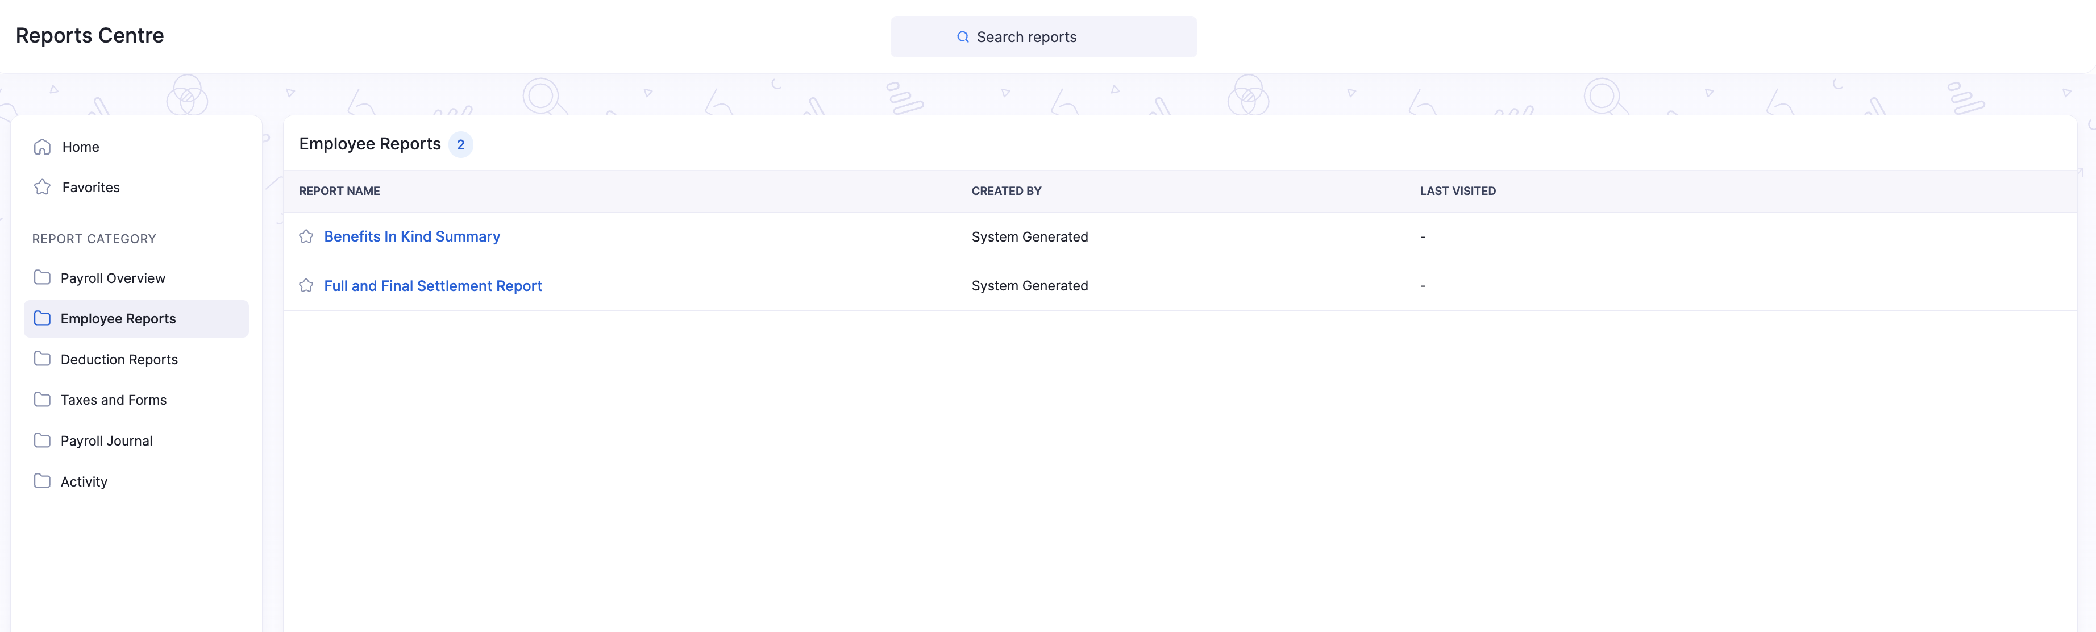Open Benefits In Kind Summary report
2096x632 pixels.
tap(411, 236)
